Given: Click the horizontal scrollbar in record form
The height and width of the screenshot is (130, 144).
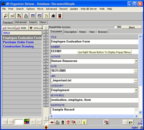Looking at the screenshot, I should coord(94,116).
